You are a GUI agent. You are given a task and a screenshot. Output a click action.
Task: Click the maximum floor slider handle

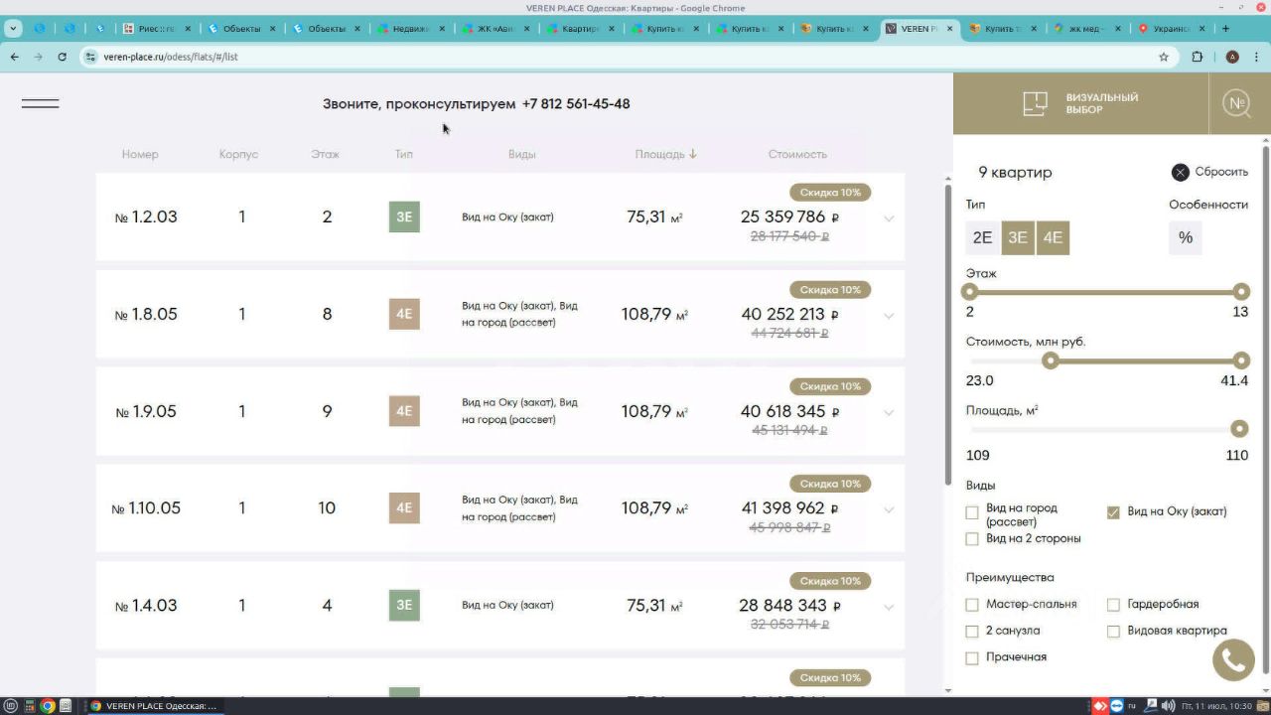click(x=1240, y=292)
